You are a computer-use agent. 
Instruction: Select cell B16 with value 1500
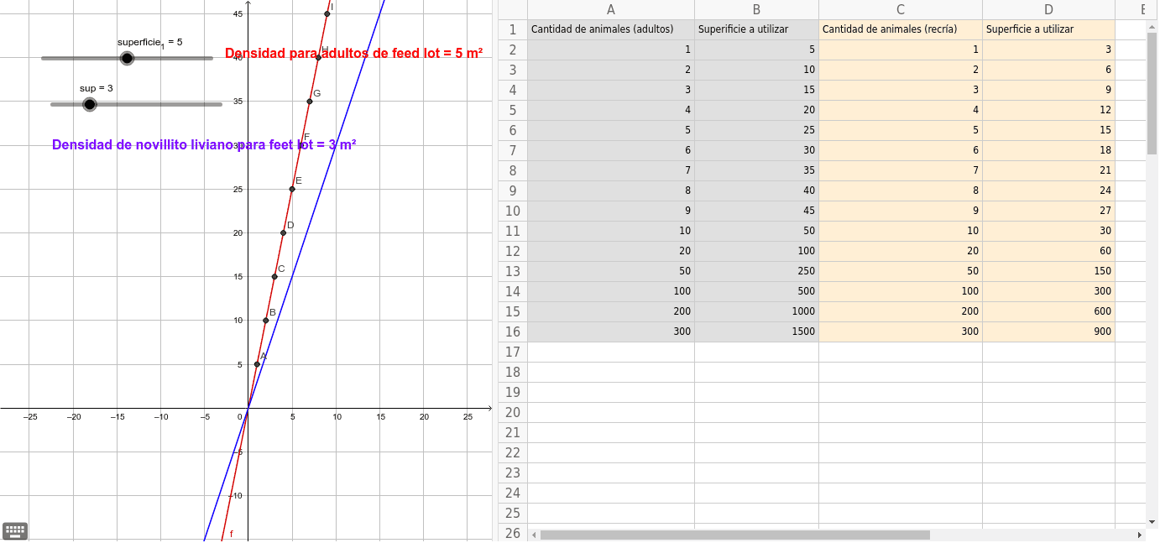[756, 332]
